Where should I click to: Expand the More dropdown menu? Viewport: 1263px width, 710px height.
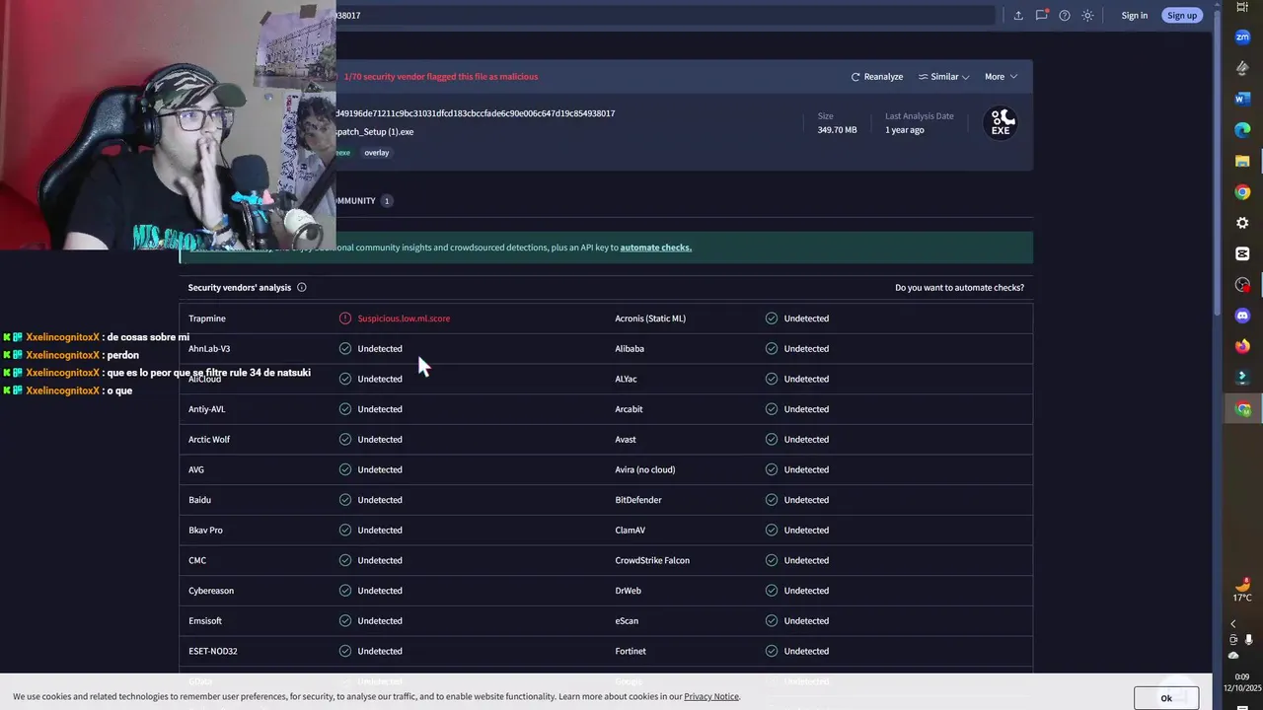point(1001,77)
